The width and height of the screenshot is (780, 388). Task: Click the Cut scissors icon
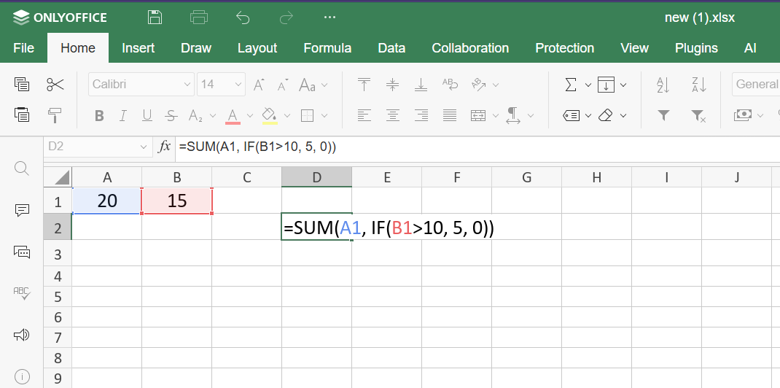(55, 84)
